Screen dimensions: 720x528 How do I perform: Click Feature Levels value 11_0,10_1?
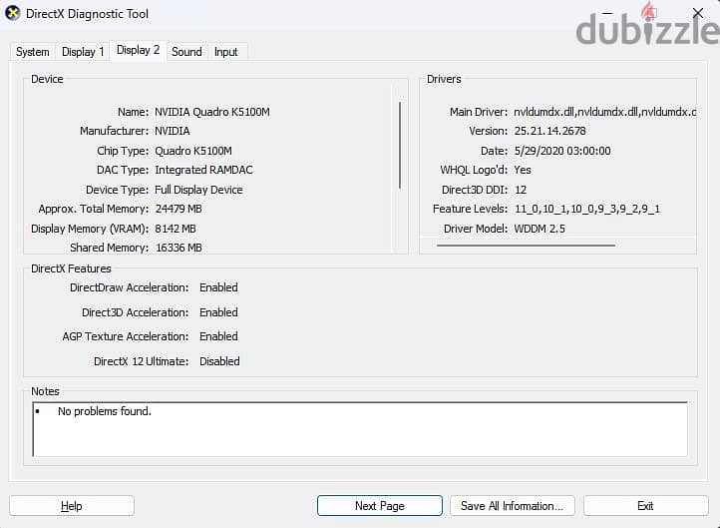click(586, 209)
